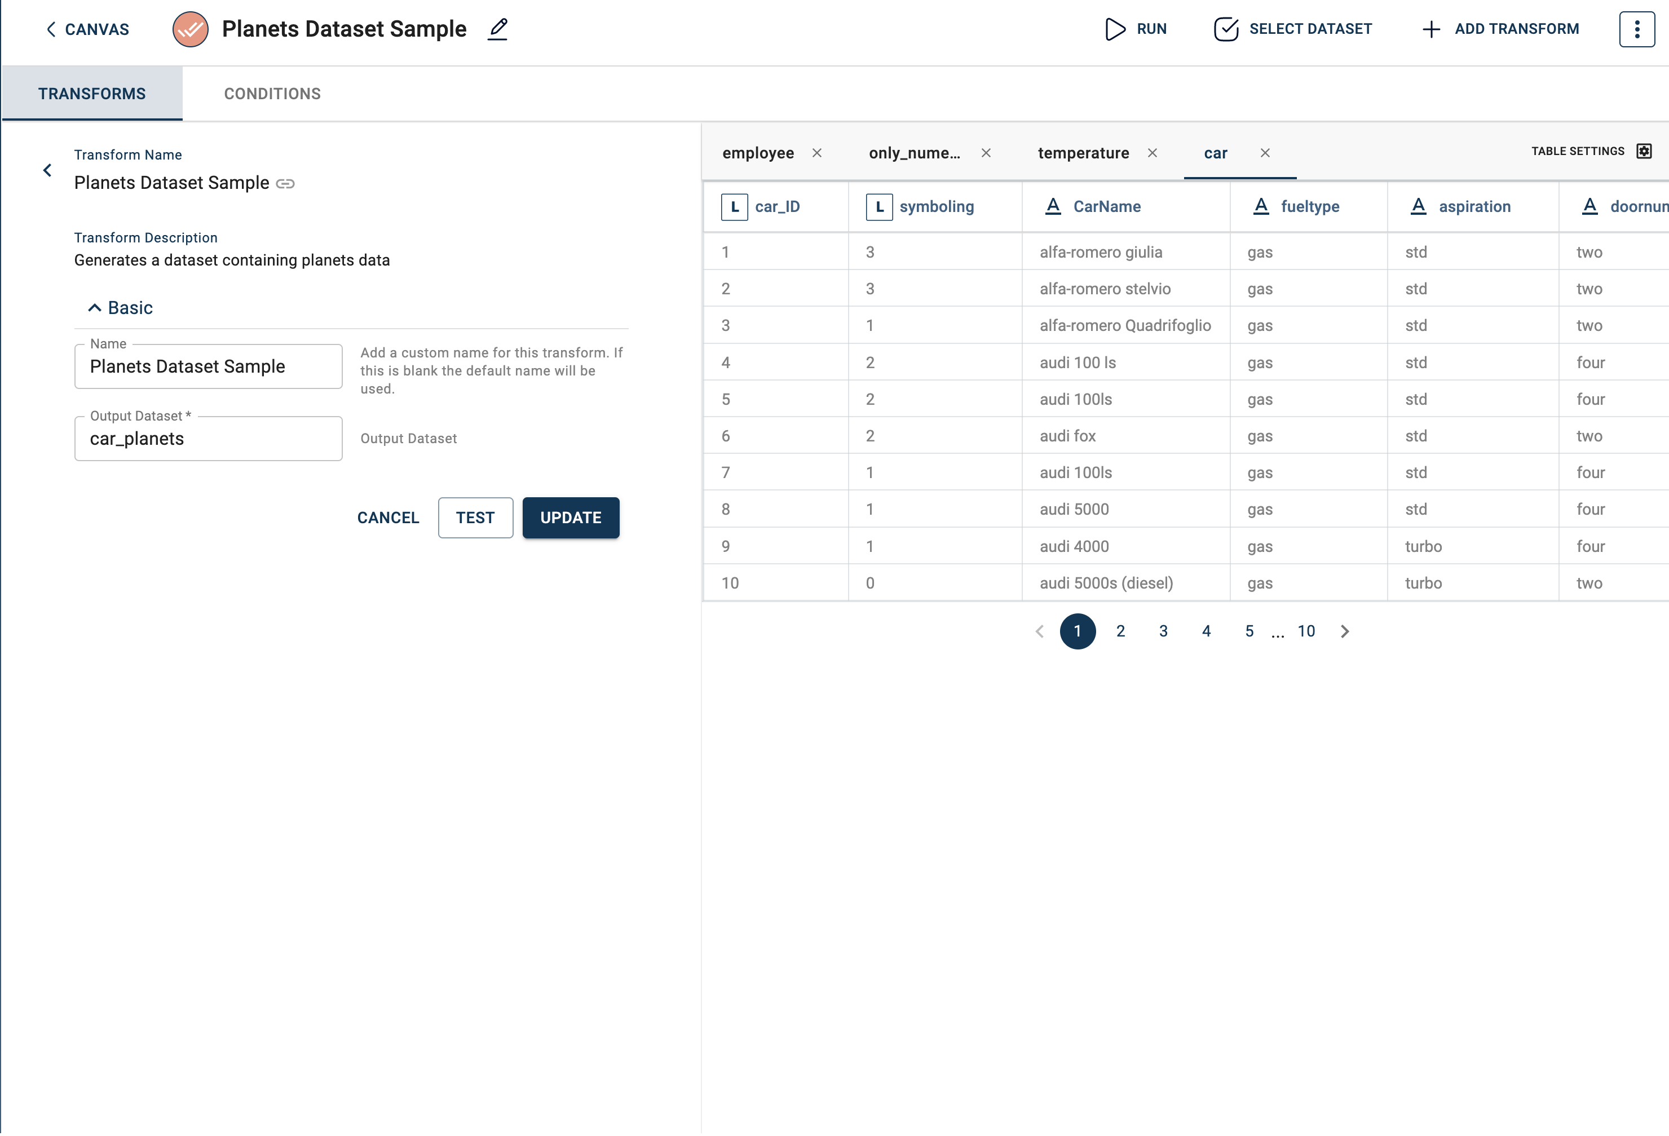Navigate to page 5 in pagination

(1249, 631)
